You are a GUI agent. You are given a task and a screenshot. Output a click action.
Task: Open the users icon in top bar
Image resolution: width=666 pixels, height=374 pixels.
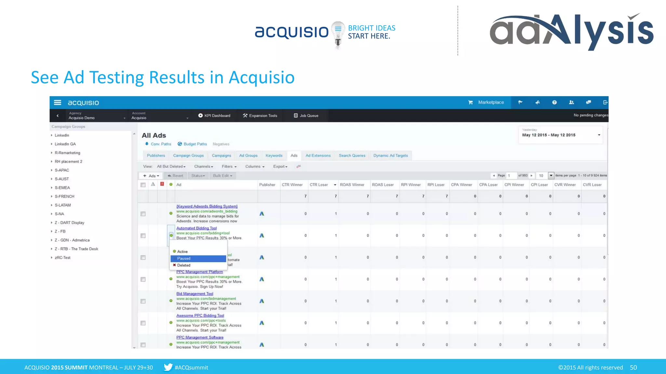(x=571, y=102)
